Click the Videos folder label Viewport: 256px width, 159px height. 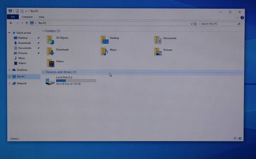tap(60, 61)
